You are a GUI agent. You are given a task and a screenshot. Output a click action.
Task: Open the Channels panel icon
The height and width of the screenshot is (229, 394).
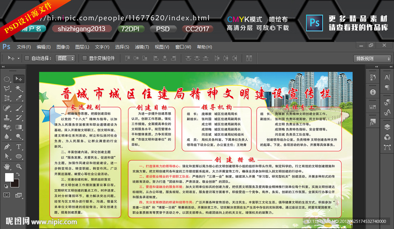tap(387, 137)
